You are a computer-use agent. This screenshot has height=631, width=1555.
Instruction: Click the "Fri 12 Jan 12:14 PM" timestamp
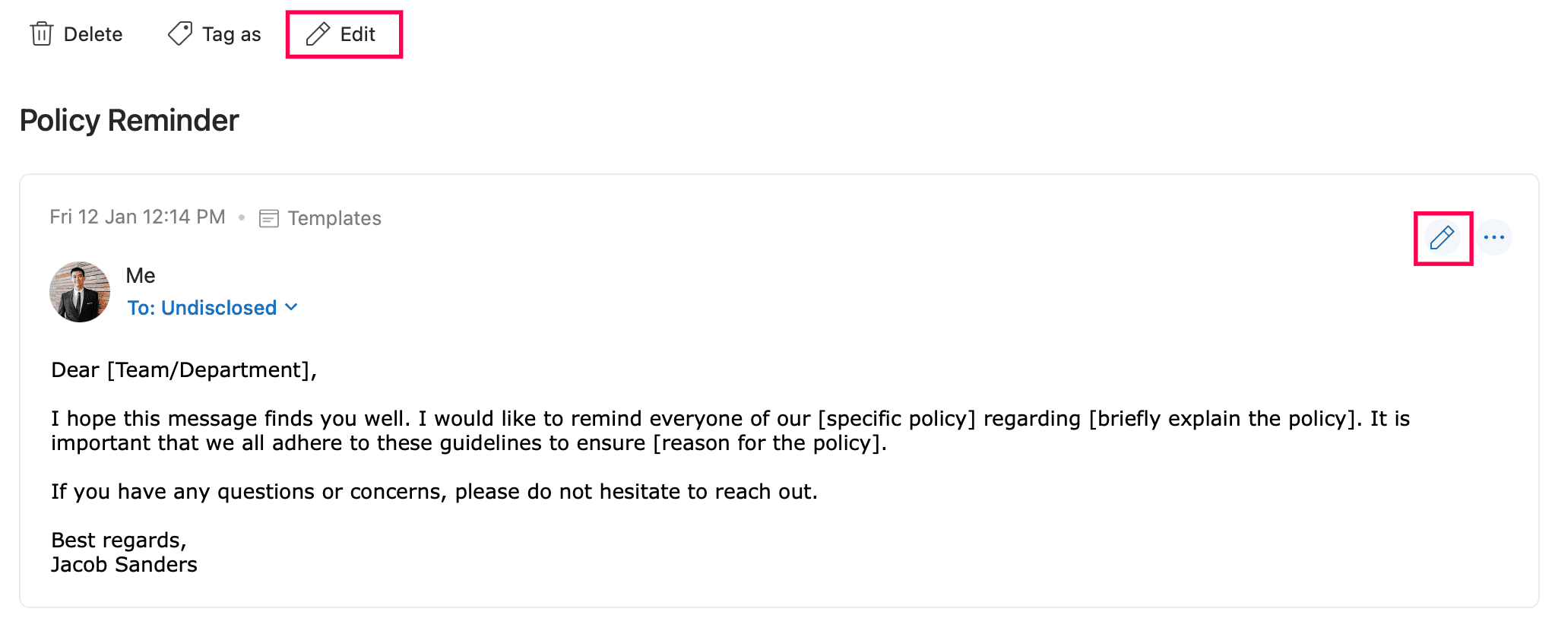(x=138, y=217)
